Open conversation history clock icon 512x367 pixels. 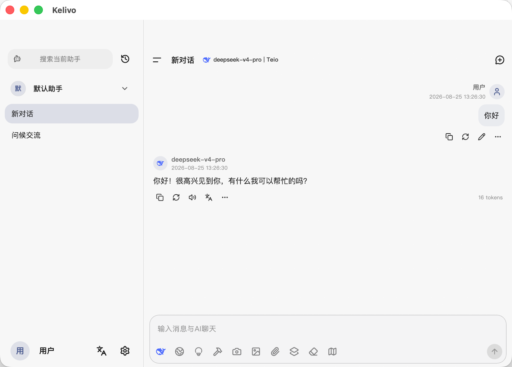click(125, 59)
